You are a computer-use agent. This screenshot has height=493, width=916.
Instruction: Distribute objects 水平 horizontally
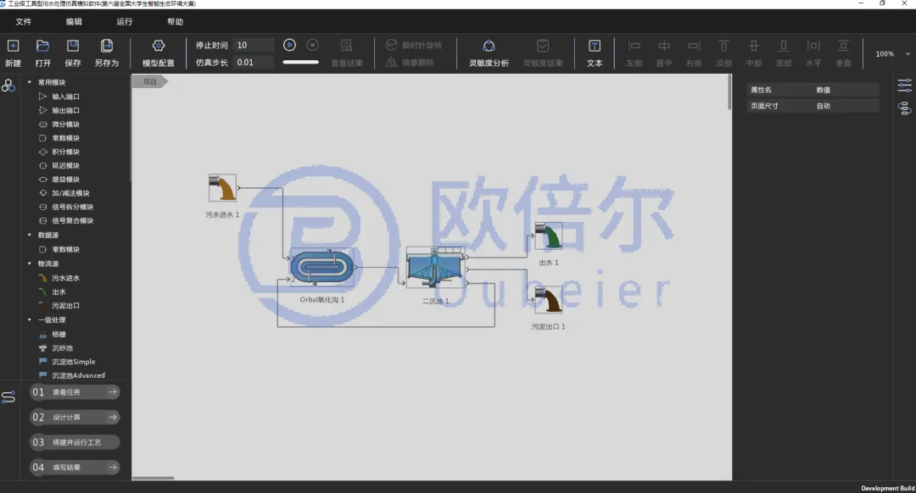pos(813,46)
